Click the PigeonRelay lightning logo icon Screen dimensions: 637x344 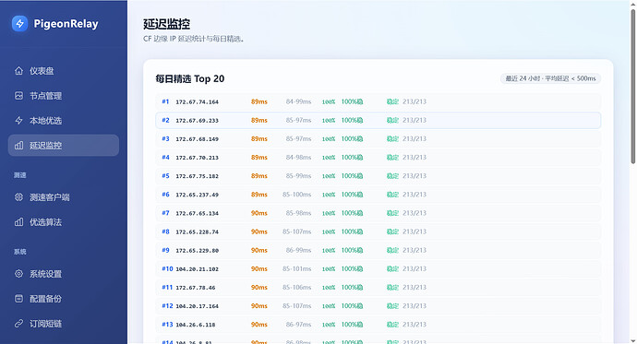19,24
